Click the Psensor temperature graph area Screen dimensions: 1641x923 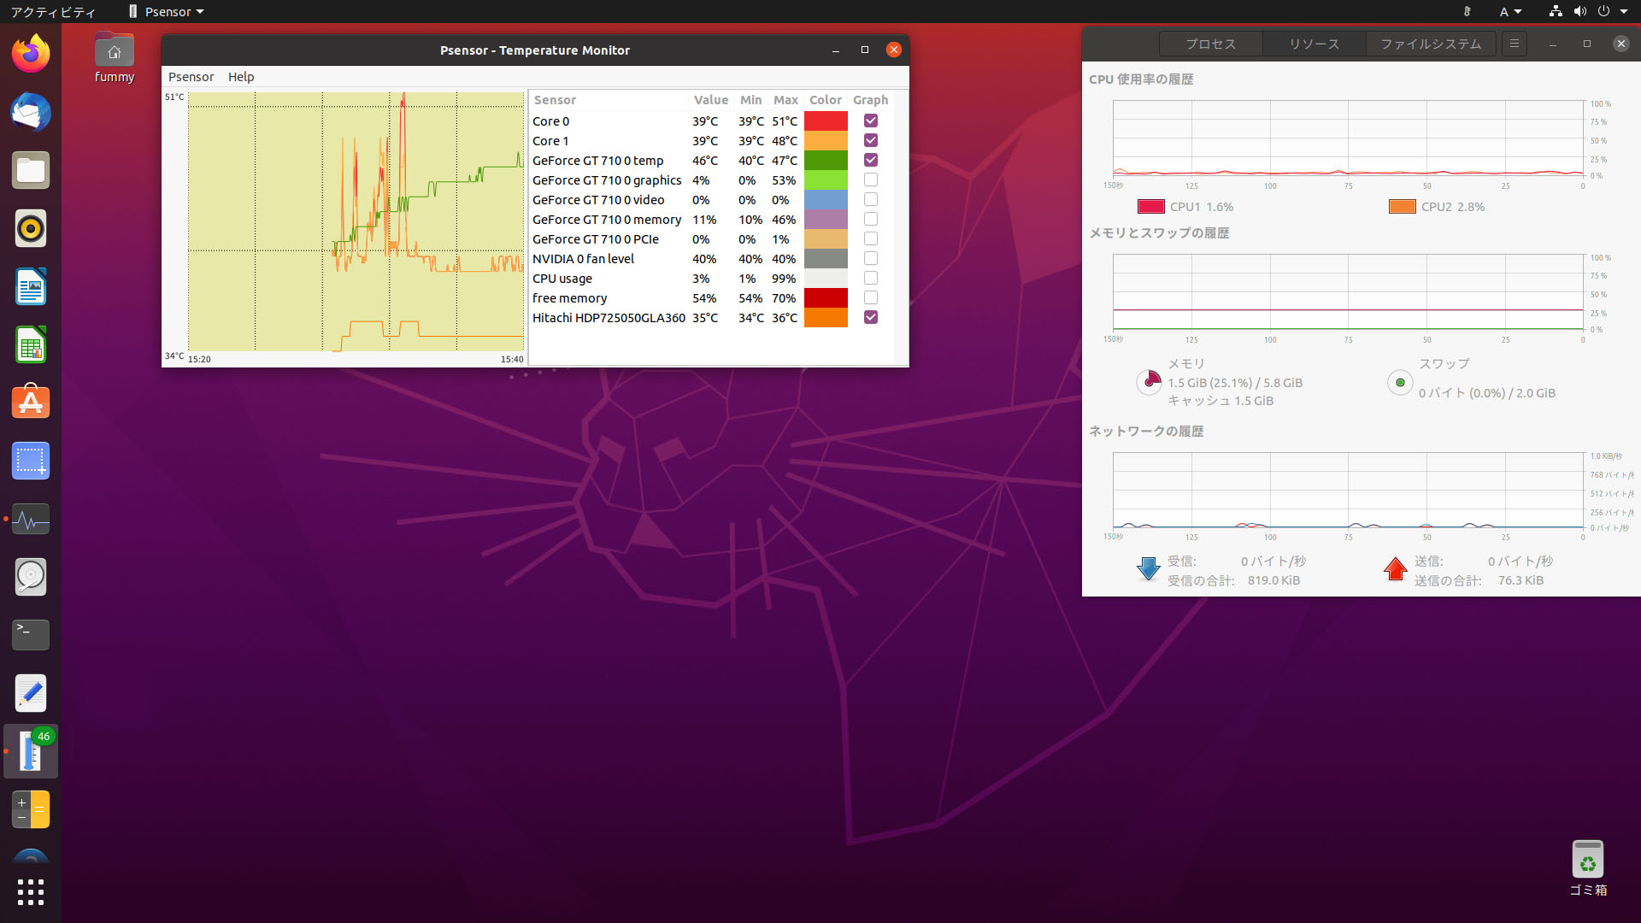tap(356, 221)
